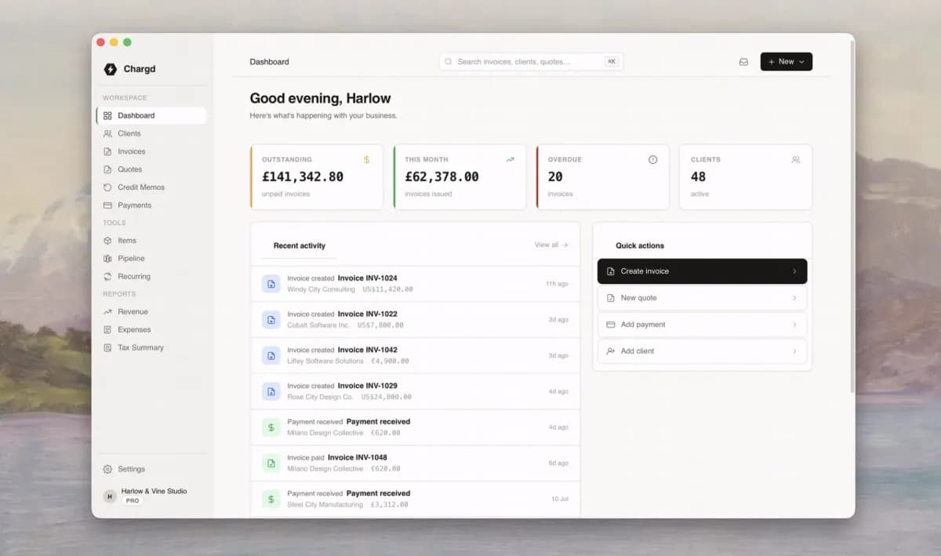Click the invoice icon for INV-1022
The height and width of the screenshot is (556, 941).
[271, 320]
